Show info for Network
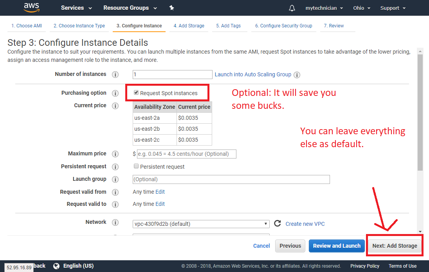 pyautogui.click(x=115, y=222)
